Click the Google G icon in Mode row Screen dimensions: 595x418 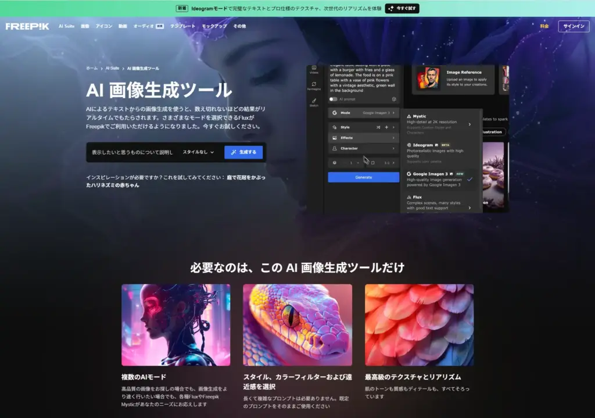click(334, 113)
